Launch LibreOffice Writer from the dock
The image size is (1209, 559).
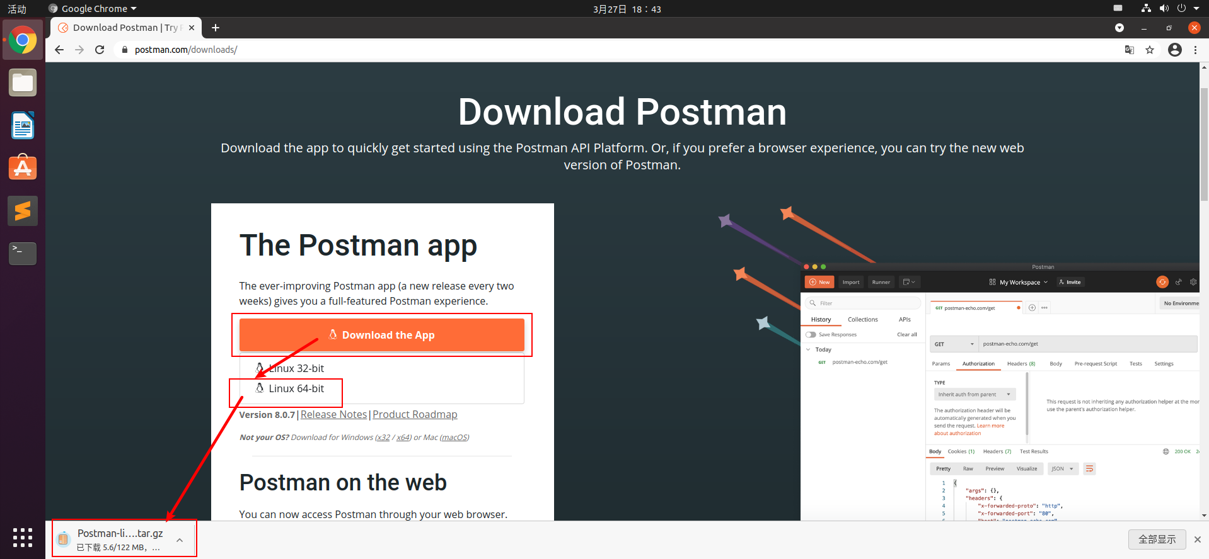coord(23,125)
